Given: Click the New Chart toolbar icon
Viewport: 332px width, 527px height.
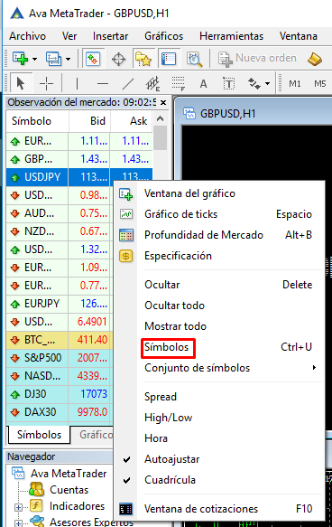Looking at the screenshot, I should coord(20,59).
